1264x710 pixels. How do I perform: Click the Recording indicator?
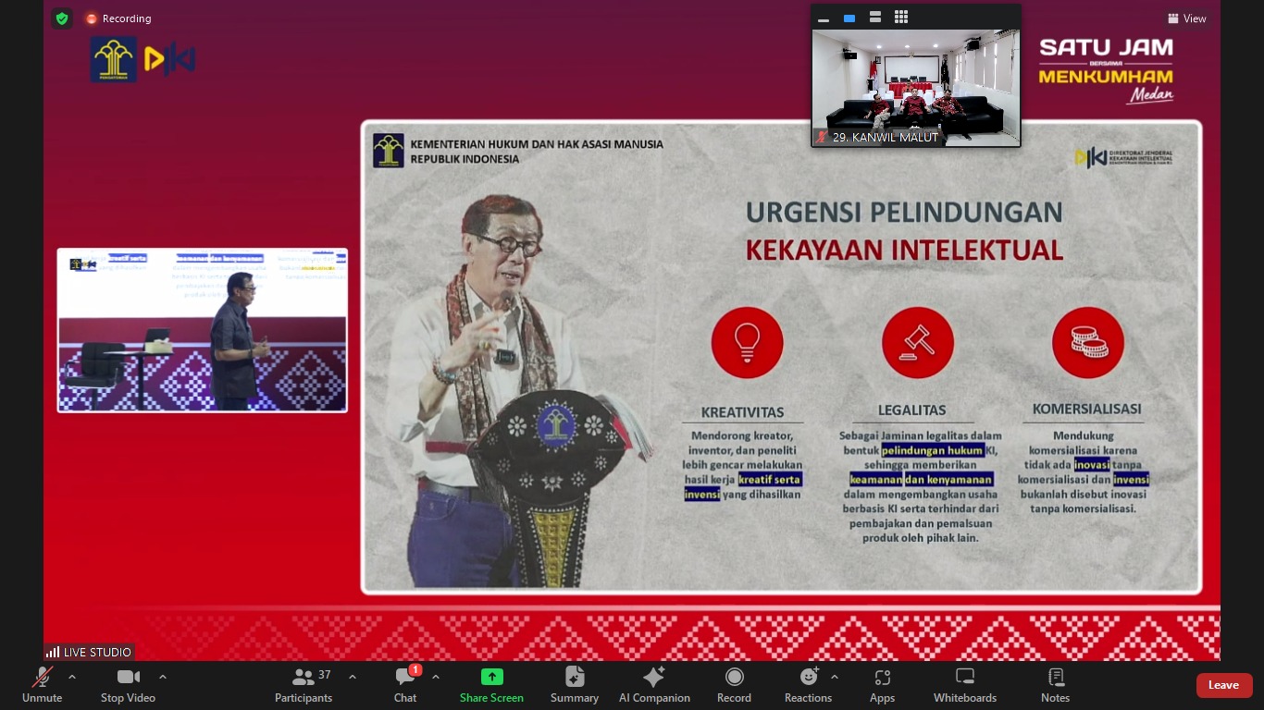pyautogui.click(x=118, y=18)
